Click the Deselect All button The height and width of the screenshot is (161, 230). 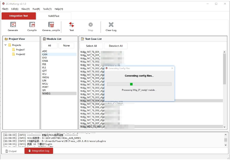click(x=116, y=46)
